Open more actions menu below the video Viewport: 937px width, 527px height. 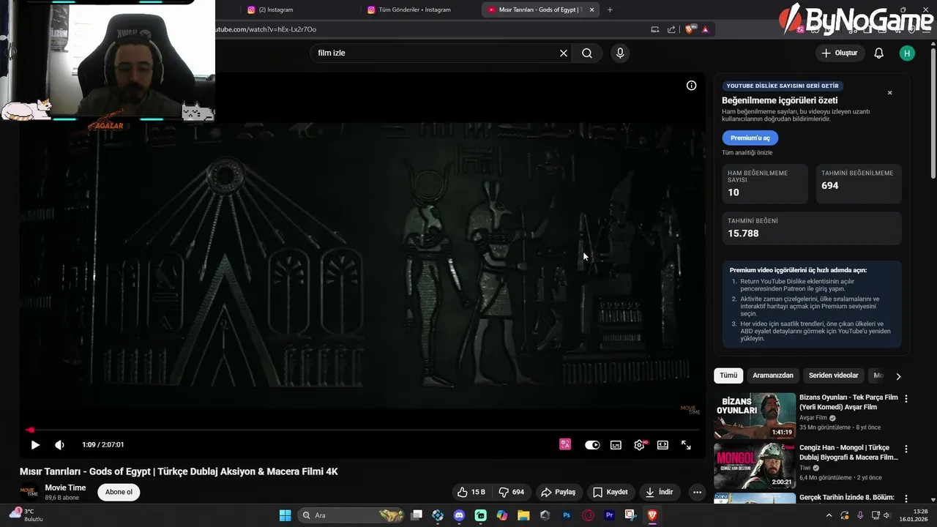coord(697,492)
